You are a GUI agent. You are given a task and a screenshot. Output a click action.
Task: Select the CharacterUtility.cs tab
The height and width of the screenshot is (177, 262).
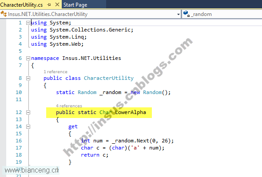[x=21, y=5]
